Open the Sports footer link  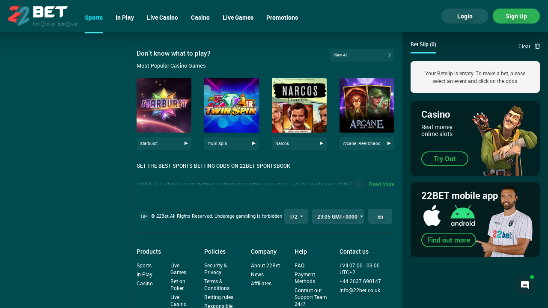pos(144,266)
